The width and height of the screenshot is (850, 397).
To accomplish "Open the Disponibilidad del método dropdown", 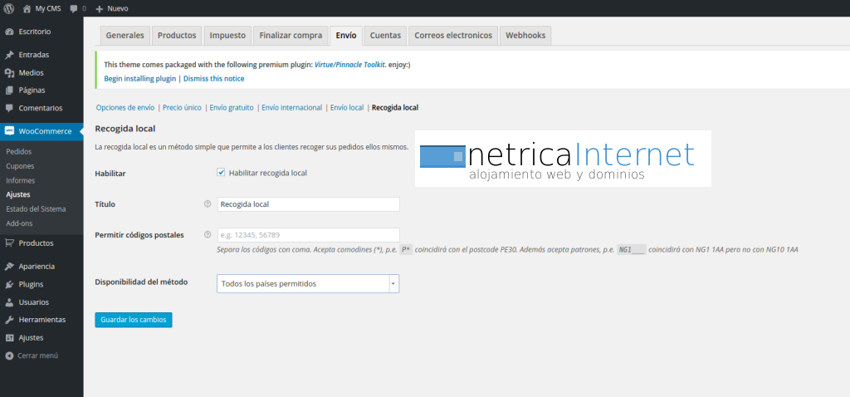I will coord(307,284).
